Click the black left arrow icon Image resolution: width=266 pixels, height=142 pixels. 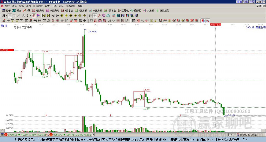[x=53, y=16]
